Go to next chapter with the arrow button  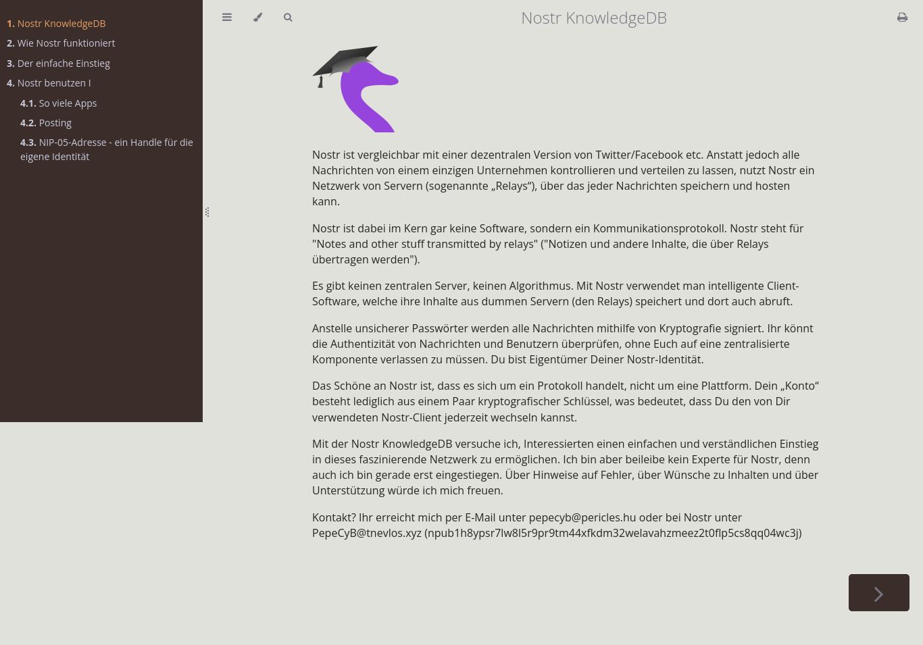(878, 592)
